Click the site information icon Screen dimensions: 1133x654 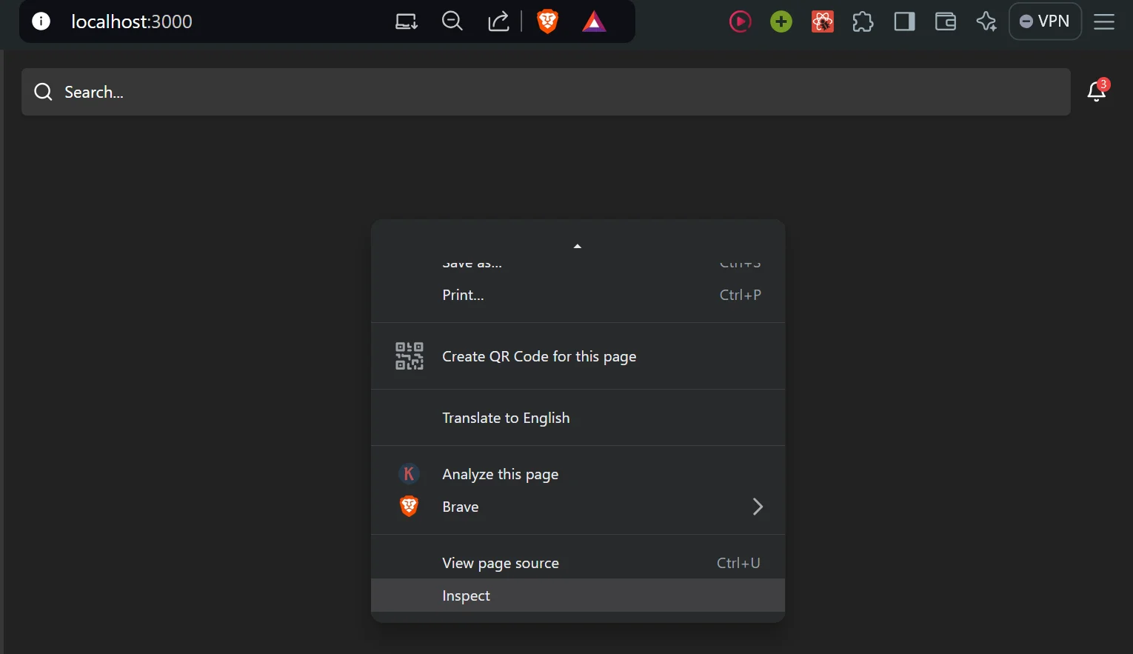click(41, 21)
